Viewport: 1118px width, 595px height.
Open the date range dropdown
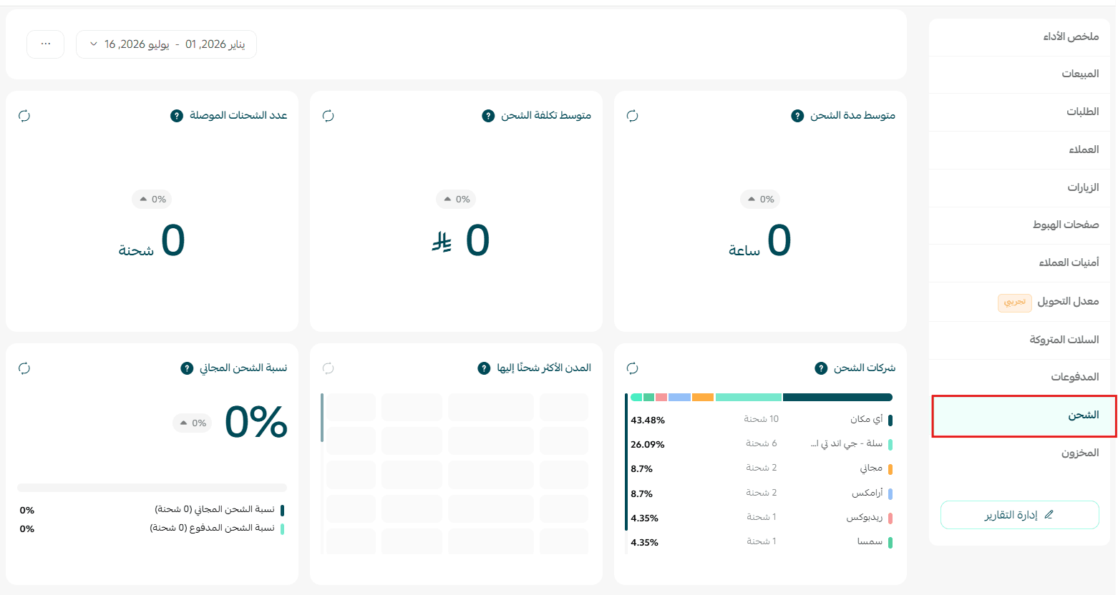[x=166, y=44]
